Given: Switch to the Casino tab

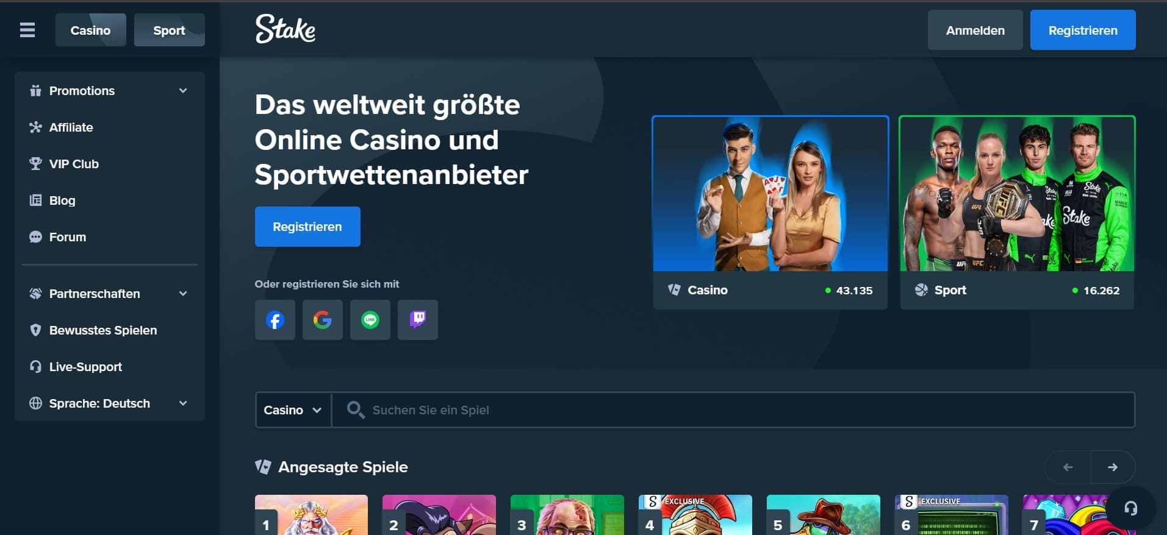Looking at the screenshot, I should (x=90, y=30).
